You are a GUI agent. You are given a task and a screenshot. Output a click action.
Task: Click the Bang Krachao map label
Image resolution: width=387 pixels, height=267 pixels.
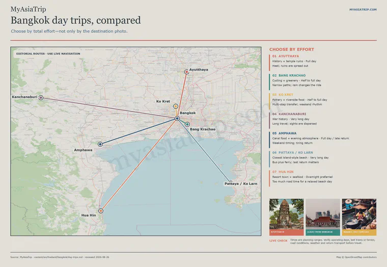203,129
